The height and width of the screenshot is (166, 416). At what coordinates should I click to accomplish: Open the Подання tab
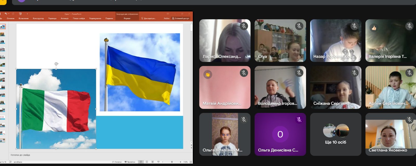(x=109, y=18)
